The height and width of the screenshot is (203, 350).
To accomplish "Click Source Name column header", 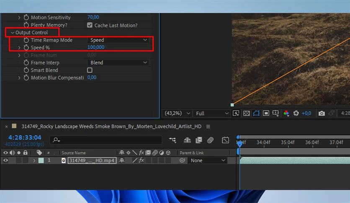I will tap(74, 153).
